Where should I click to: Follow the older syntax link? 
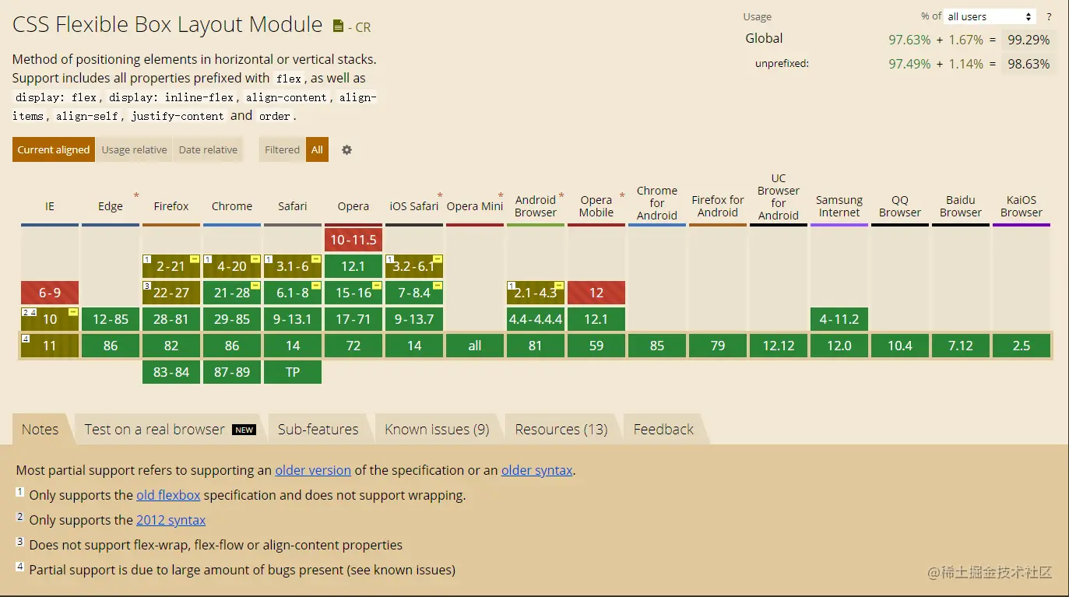pyautogui.click(x=537, y=470)
